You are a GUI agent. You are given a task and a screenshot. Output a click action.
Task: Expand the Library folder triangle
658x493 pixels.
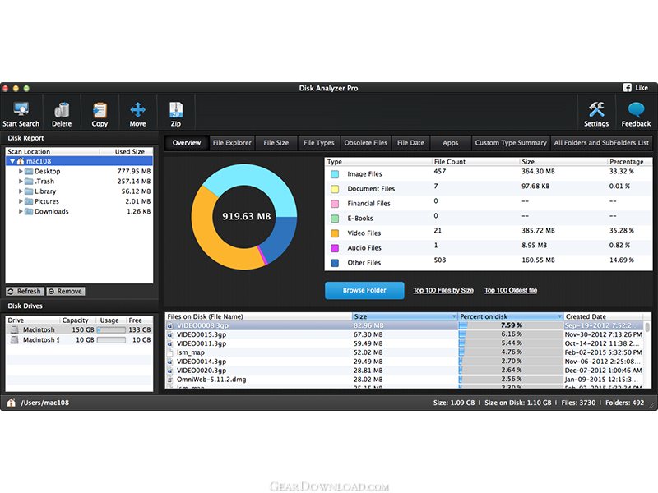point(20,191)
